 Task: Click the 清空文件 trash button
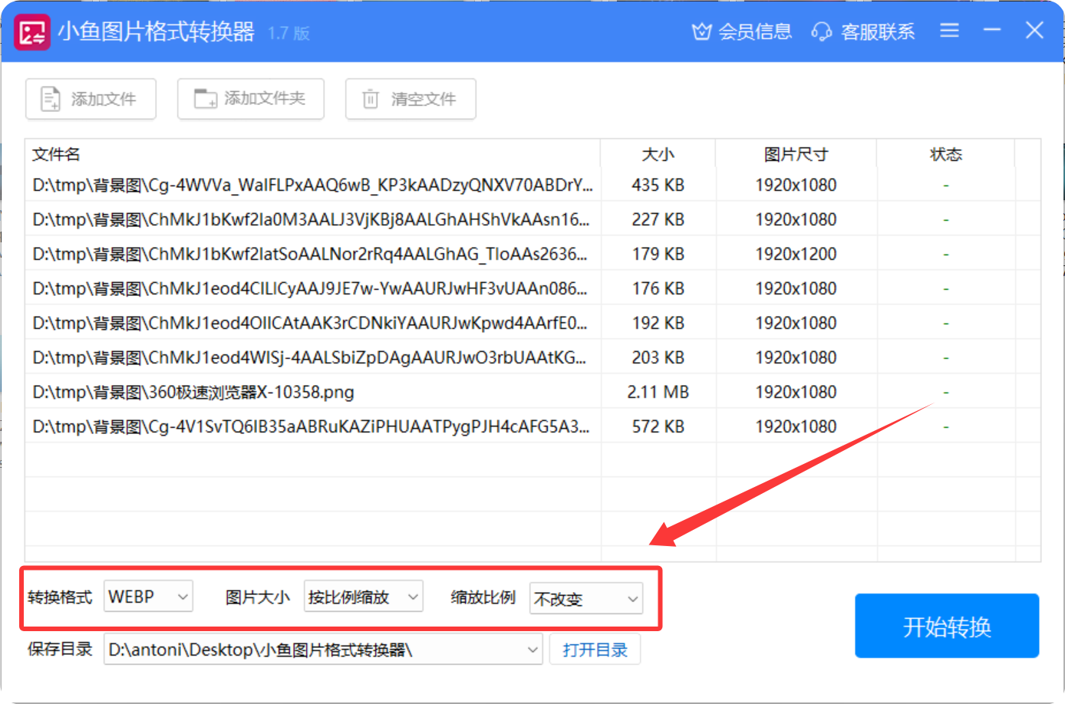pyautogui.click(x=410, y=99)
